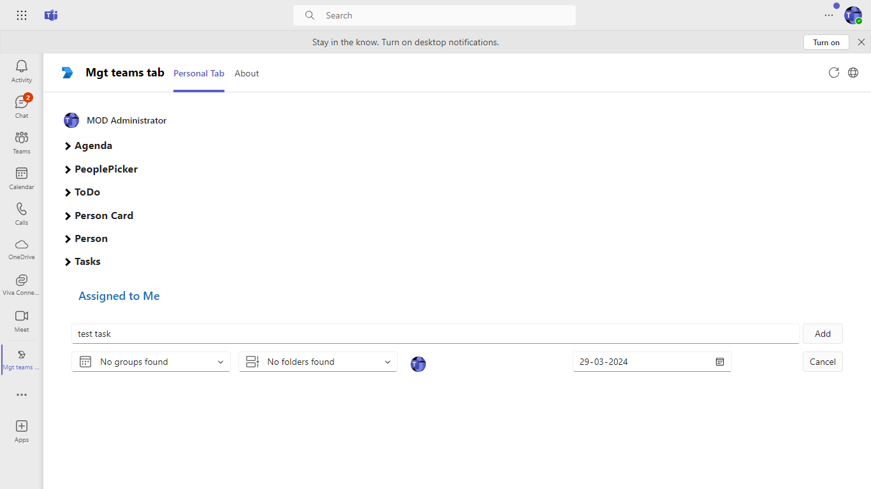Click the Mgt teams tab app logo
This screenshot has width=871, height=489.
(68, 73)
